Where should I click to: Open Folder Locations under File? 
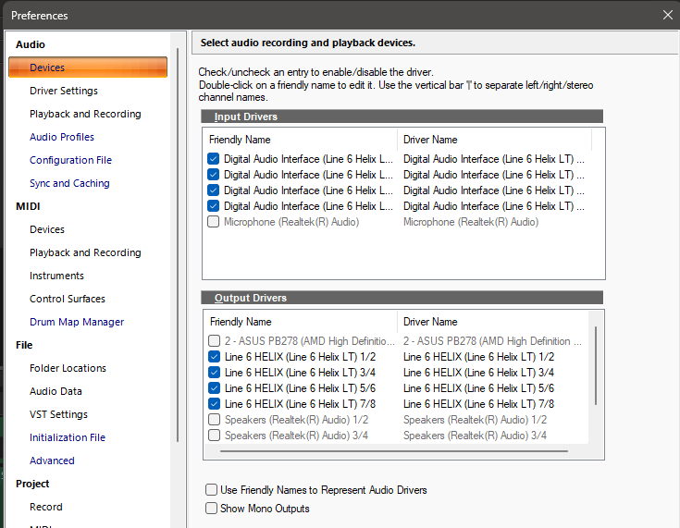[68, 368]
